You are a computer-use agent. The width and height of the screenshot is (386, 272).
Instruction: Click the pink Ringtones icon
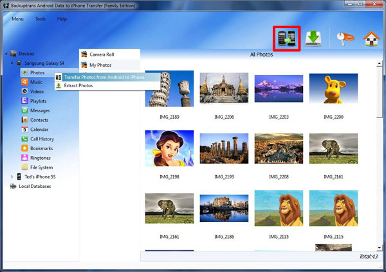tap(24, 158)
